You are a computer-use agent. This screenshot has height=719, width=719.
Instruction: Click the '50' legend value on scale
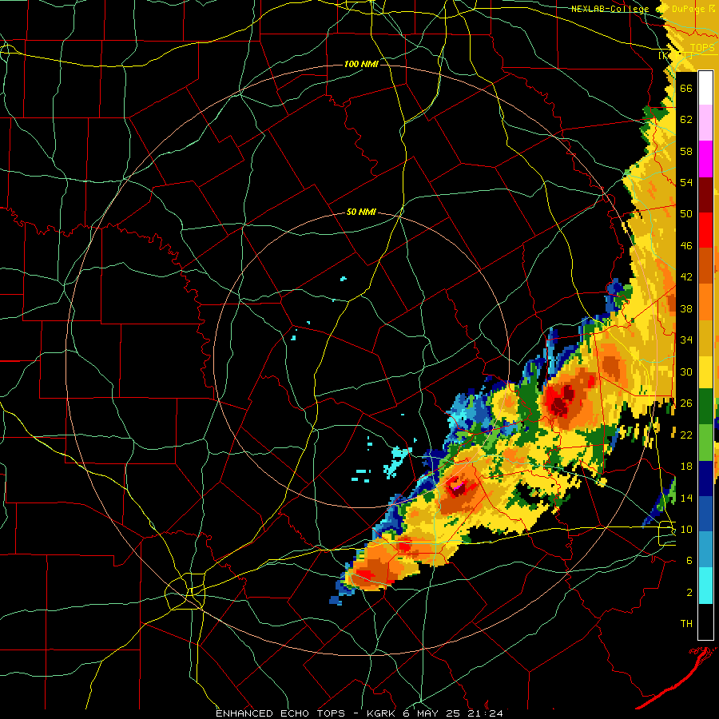click(686, 213)
